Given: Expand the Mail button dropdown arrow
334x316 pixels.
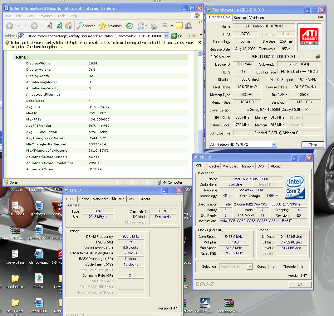Looking at the screenshot, I should tap(146, 26).
